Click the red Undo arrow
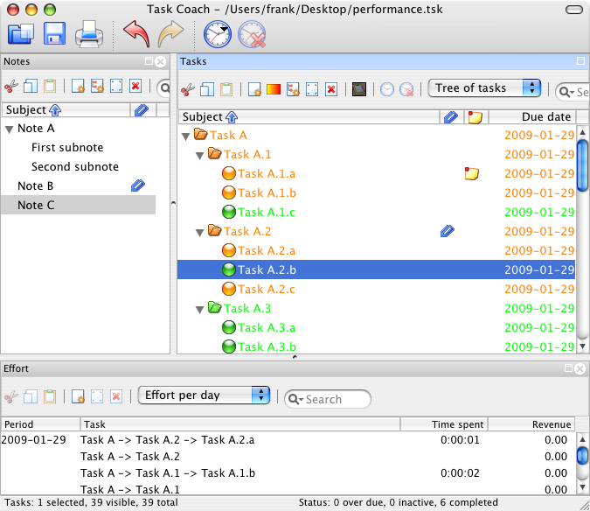 [137, 34]
